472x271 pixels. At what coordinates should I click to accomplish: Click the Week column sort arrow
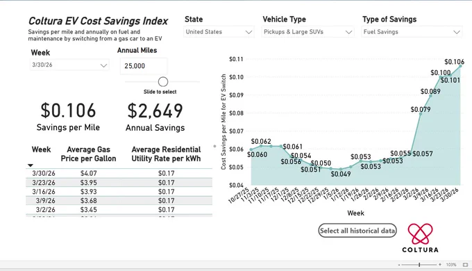[x=31, y=165]
